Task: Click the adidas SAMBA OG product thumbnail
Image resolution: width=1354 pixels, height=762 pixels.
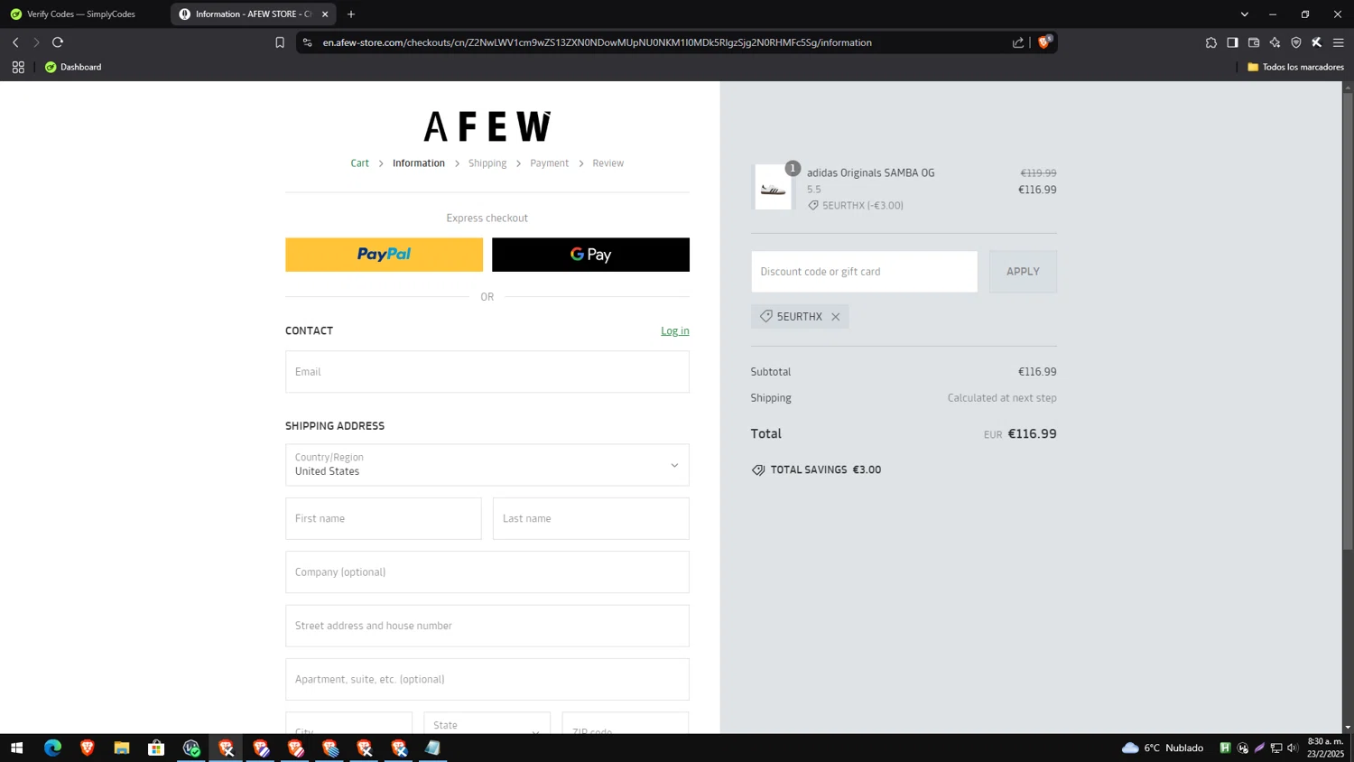Action: tap(773, 187)
